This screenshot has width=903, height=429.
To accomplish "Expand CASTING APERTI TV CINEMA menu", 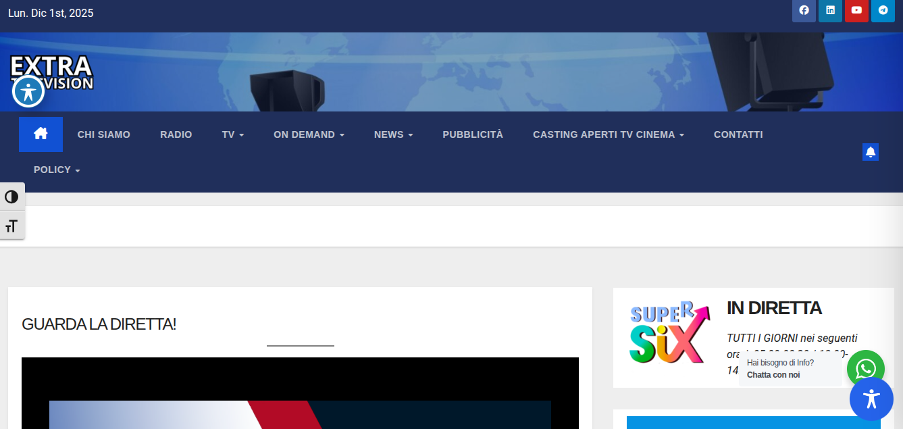I will 608,134.
